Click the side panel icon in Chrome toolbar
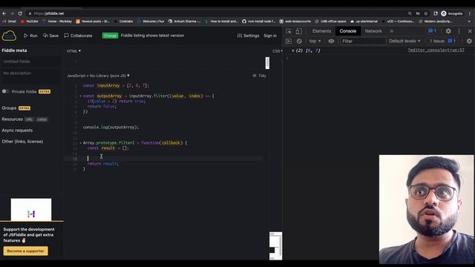 pos(436,13)
